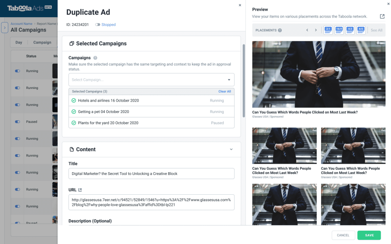Select the 4:3 placement ratio icon
Screen dimensions: 391x244
(350, 29)
